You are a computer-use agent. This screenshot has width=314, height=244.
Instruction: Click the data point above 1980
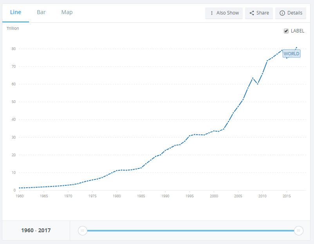(117, 171)
